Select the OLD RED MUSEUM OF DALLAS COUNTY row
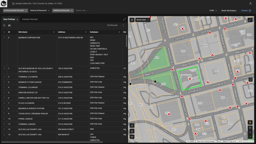 64,70
